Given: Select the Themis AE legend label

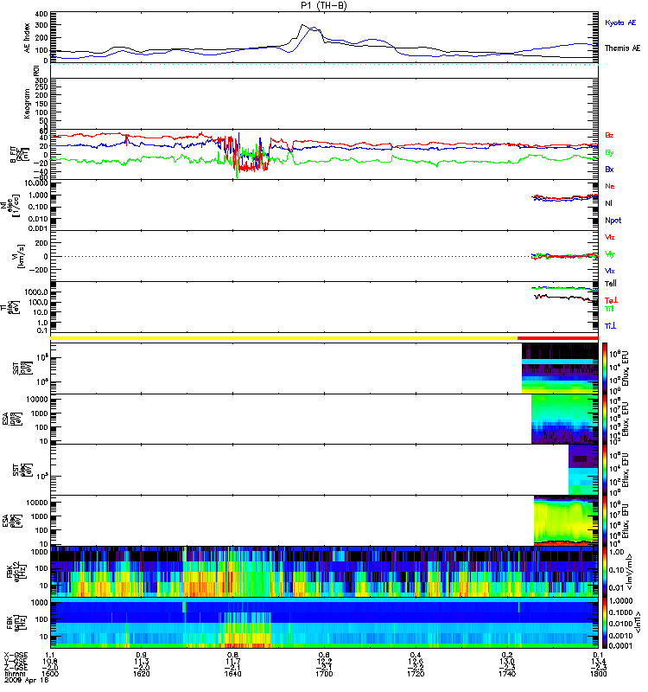Looking at the screenshot, I should click(622, 48).
